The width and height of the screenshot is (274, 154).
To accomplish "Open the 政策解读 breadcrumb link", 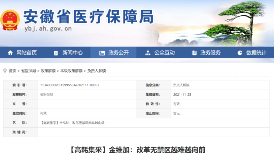I will [48, 71].
